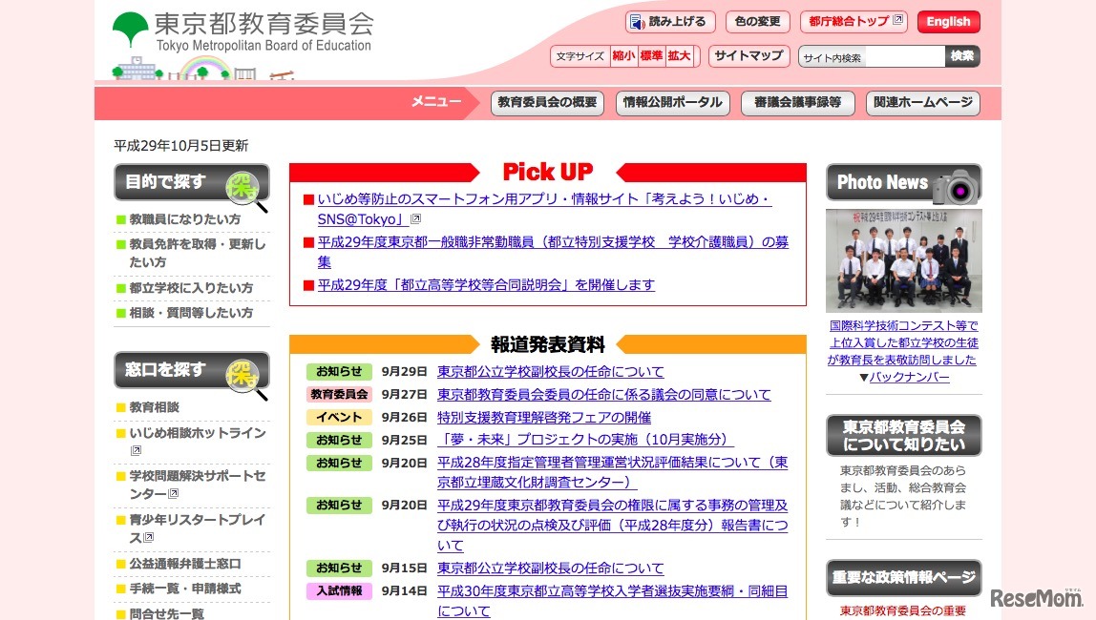The image size is (1096, 620).
Task: Shrink text size with 縮小
Action: [x=623, y=56]
